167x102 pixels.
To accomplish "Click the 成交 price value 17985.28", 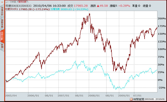I will click(x=81, y=6).
